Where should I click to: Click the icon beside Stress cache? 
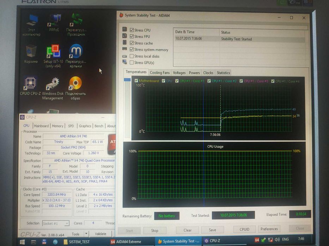point(124,42)
